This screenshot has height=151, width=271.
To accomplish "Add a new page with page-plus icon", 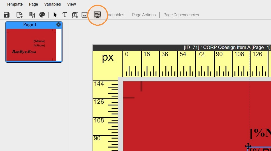I will tap(20, 15).
